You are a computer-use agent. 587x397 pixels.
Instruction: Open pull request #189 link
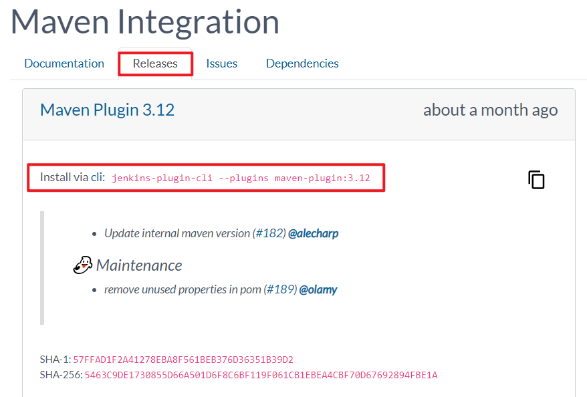click(x=280, y=289)
